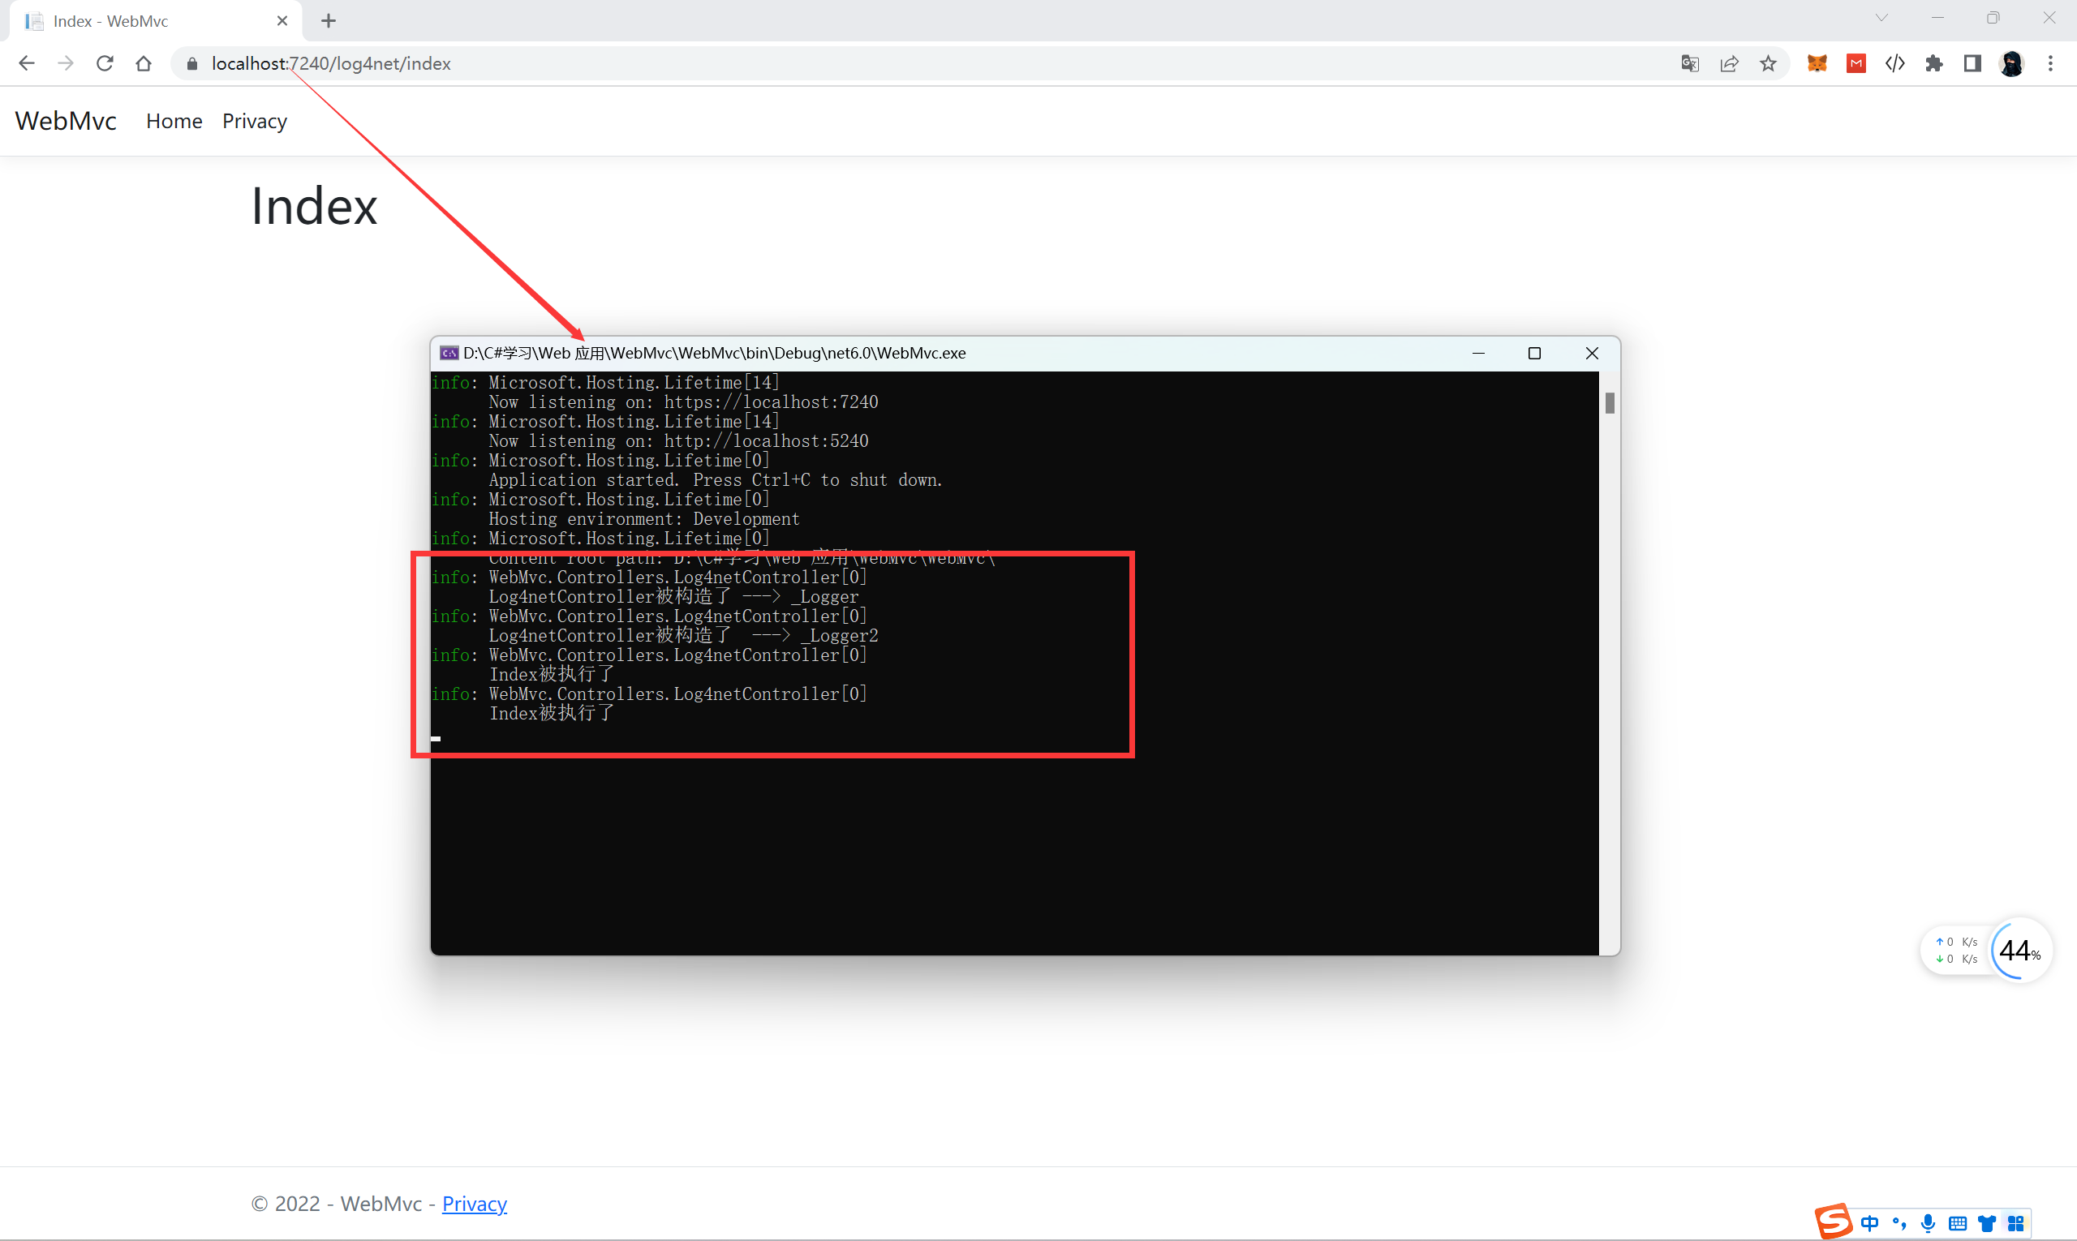Image resolution: width=2077 pixels, height=1241 pixels.
Task: Open the Extensions puzzle piece menu
Action: [1934, 63]
